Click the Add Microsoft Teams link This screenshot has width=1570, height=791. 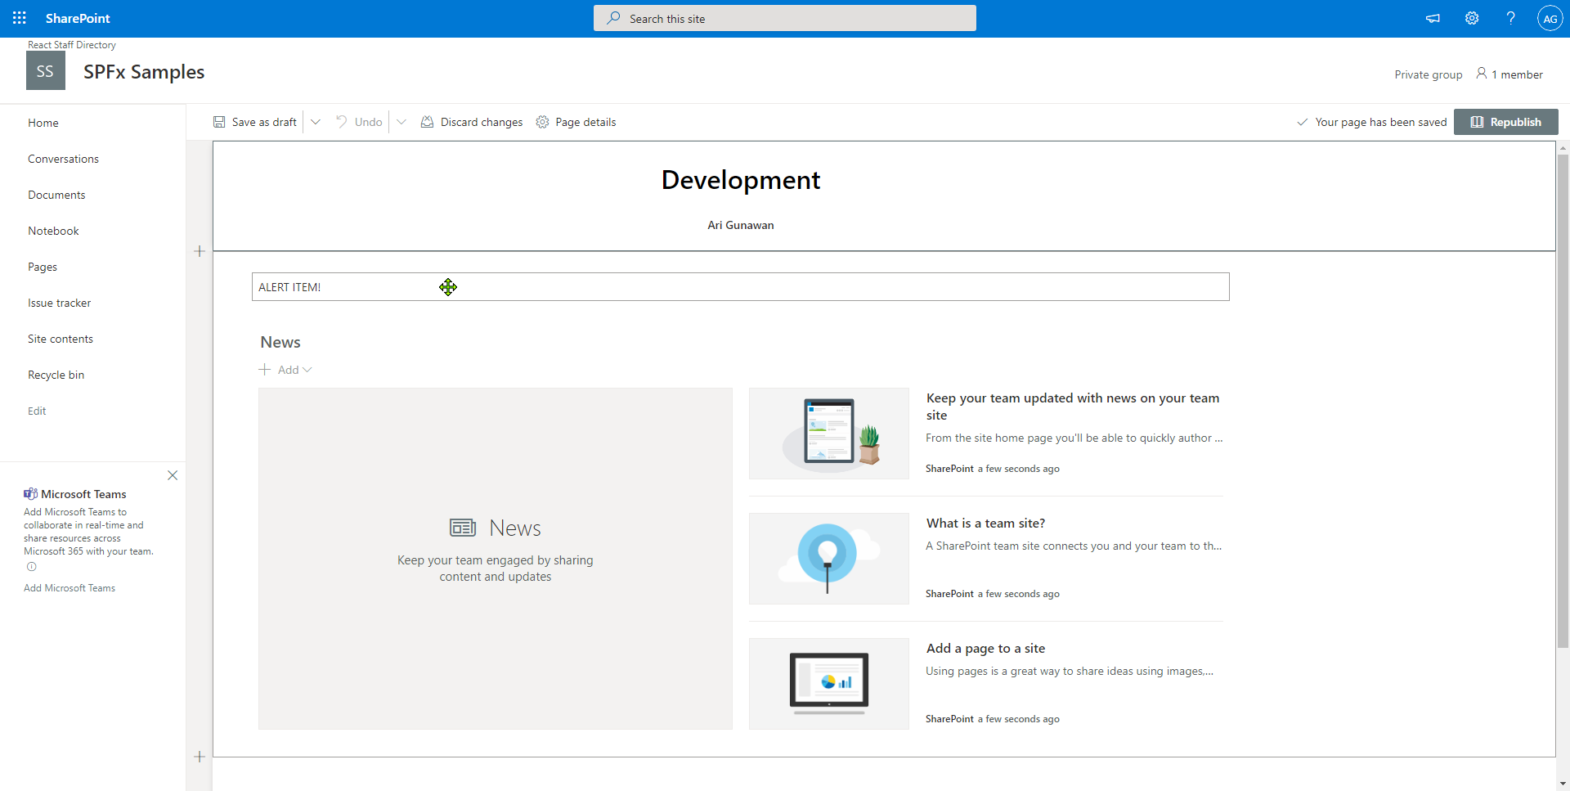click(x=69, y=587)
